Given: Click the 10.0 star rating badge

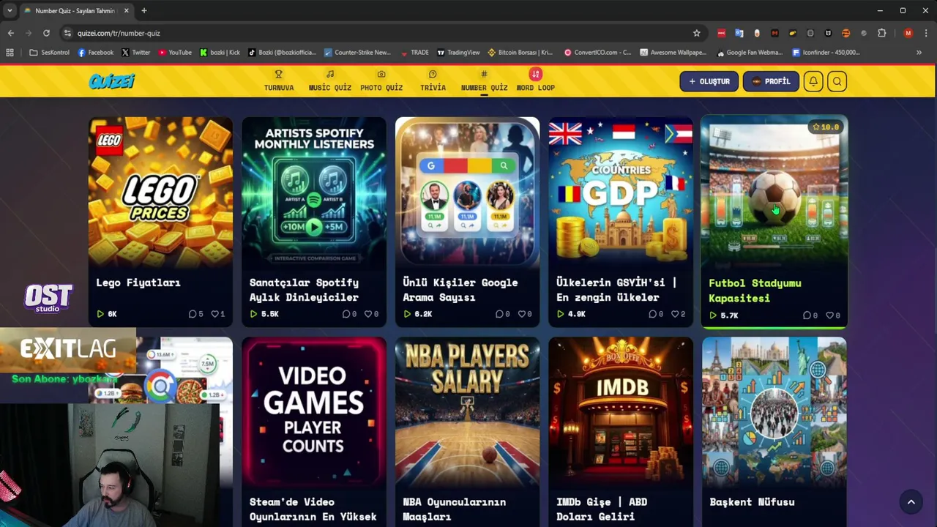Looking at the screenshot, I should coord(825,127).
